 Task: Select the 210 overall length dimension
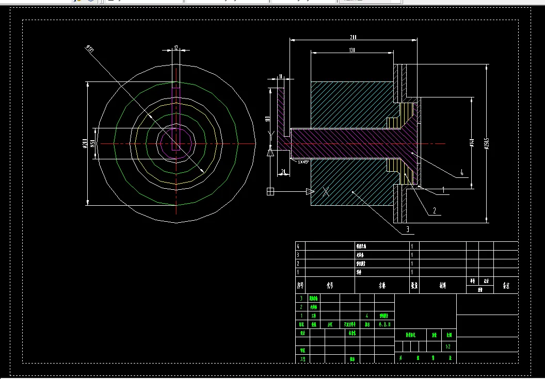point(353,37)
